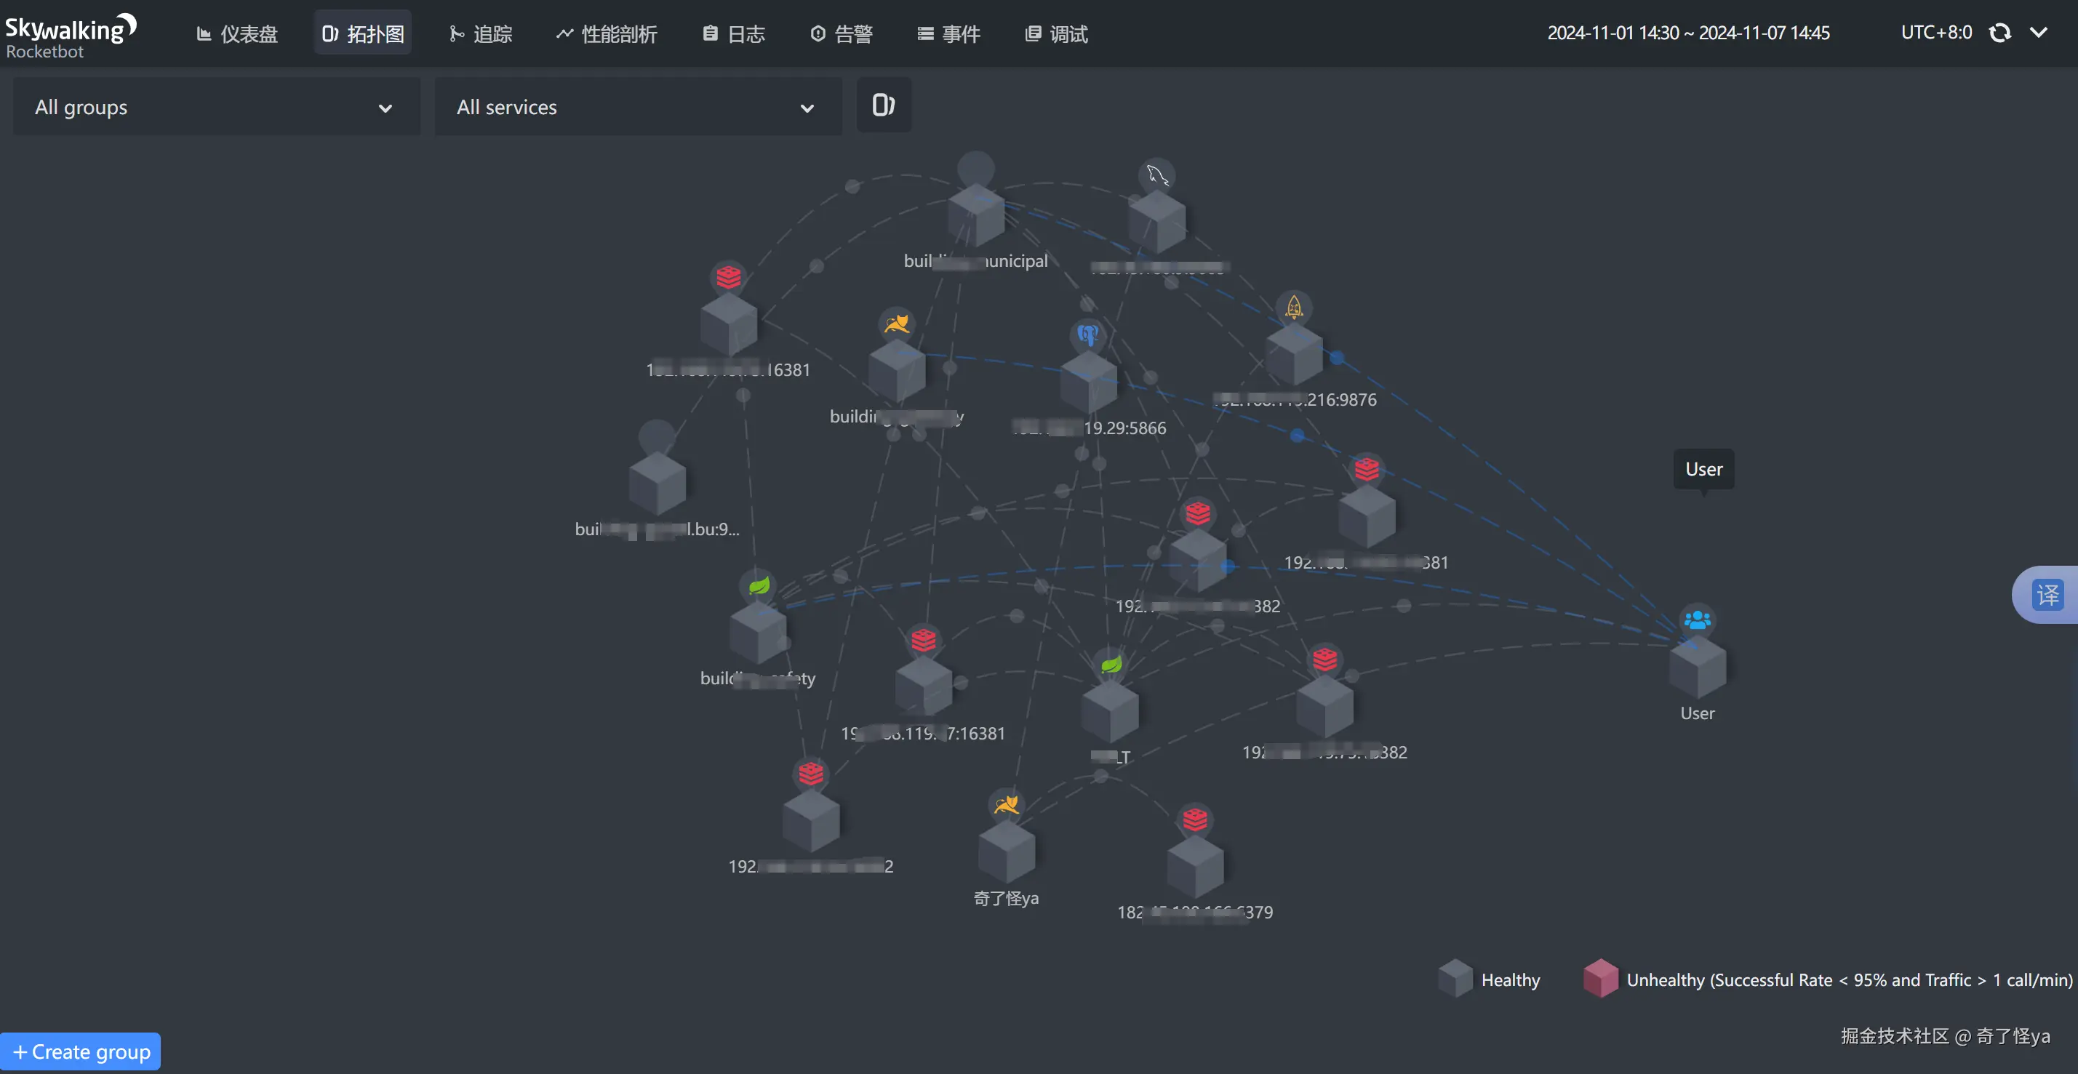Image resolution: width=2078 pixels, height=1074 pixels.
Task: Click the refresh icon beside UTC+8:0
Action: pyautogui.click(x=1999, y=33)
